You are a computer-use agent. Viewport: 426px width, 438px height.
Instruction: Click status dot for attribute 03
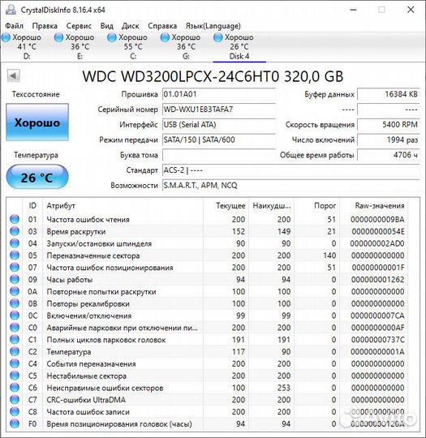15,231
